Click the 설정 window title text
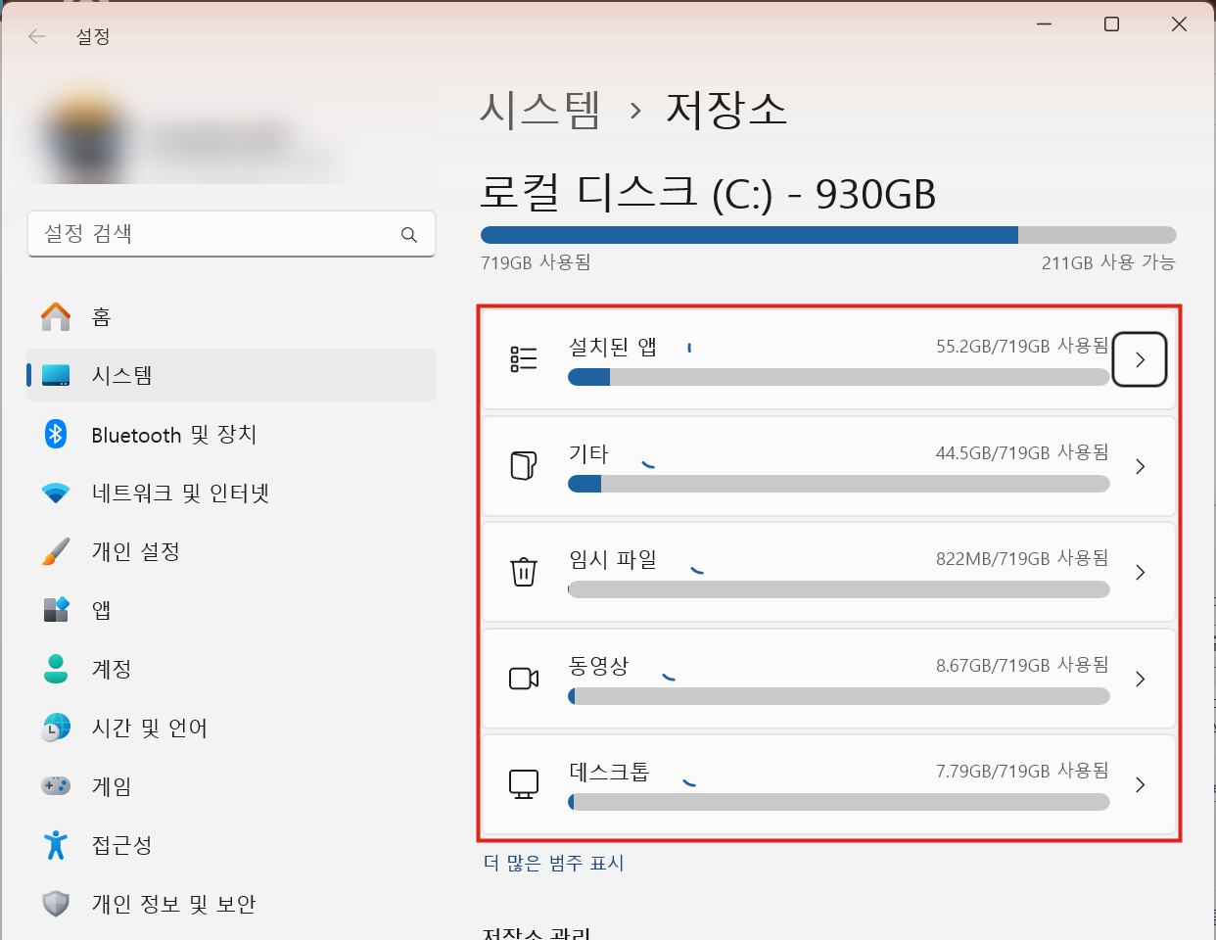Screen dimensions: 1216x940 click(93, 36)
